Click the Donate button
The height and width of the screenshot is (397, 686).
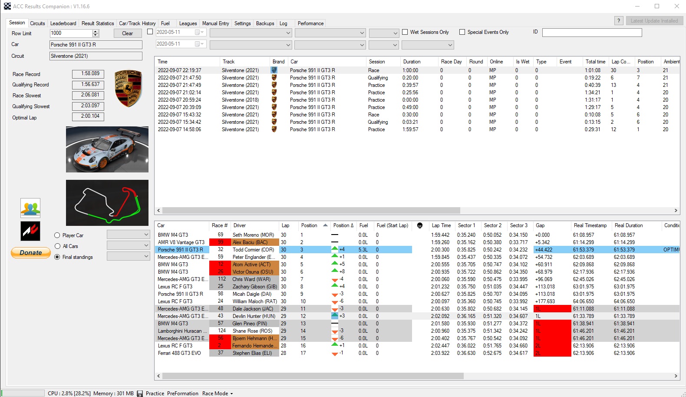31,253
